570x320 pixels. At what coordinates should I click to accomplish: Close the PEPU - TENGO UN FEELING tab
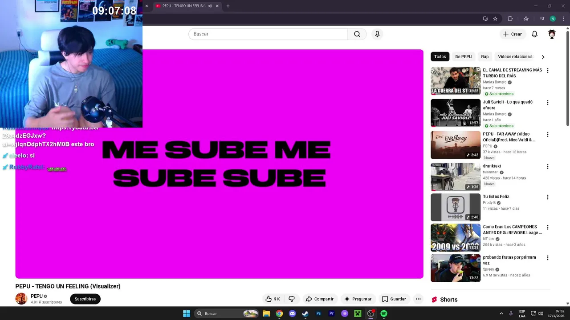tap(217, 6)
